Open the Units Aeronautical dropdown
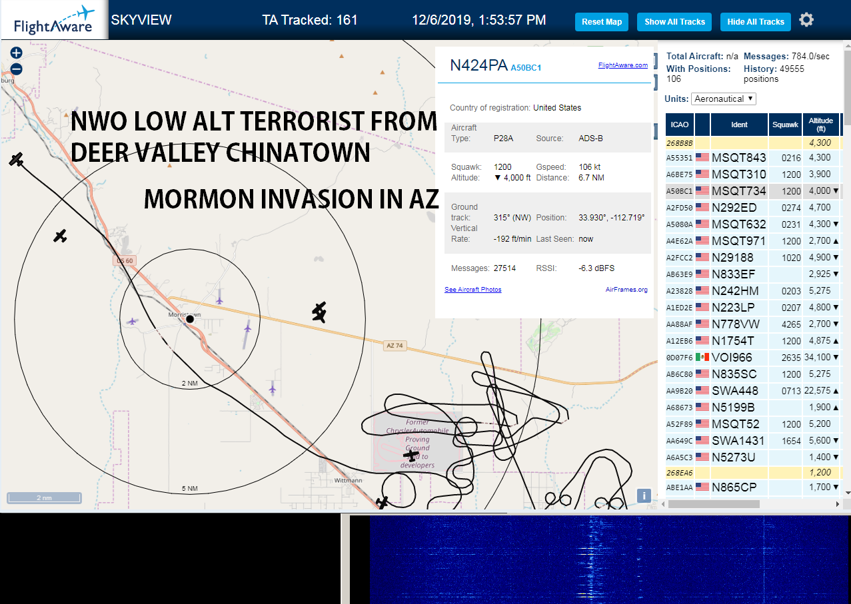The width and height of the screenshot is (851, 604). click(724, 99)
